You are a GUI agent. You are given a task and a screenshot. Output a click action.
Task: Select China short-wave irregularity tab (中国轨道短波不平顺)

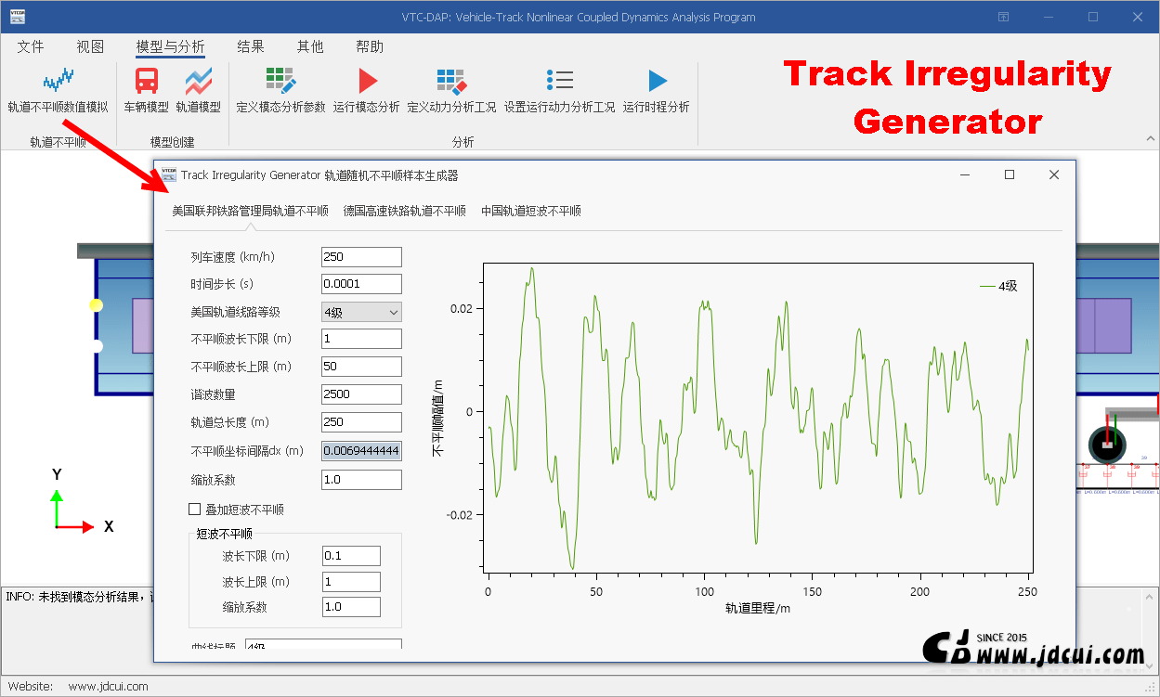530,211
